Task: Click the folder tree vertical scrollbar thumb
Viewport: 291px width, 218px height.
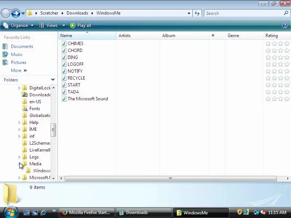Action: 53,130
